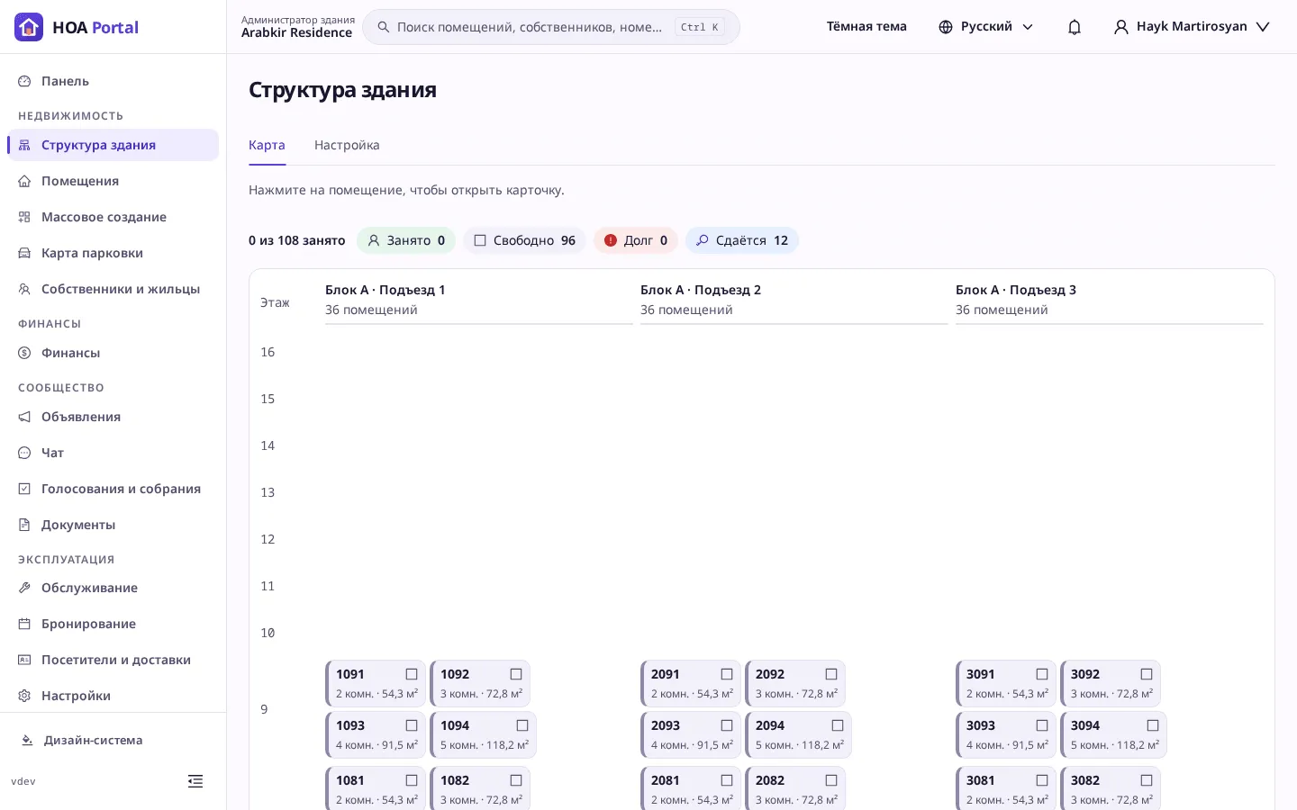
Task: Click the Массовое создание grid icon
Action: [24, 217]
